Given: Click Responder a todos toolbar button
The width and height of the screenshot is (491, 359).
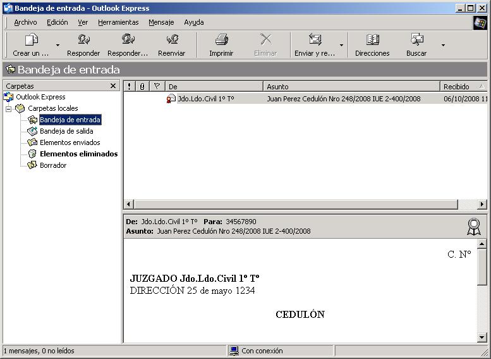Looking at the screenshot, I should click(128, 45).
